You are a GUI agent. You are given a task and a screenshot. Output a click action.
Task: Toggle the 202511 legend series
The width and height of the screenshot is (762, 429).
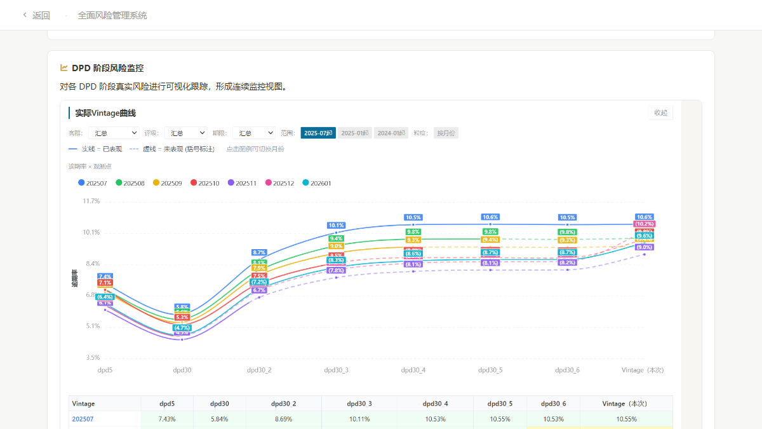(x=243, y=183)
